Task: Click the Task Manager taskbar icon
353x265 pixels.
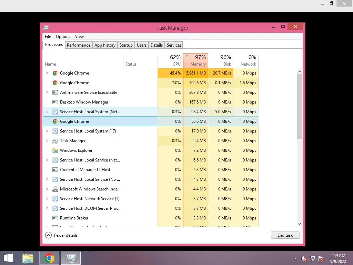Action: [71, 258]
